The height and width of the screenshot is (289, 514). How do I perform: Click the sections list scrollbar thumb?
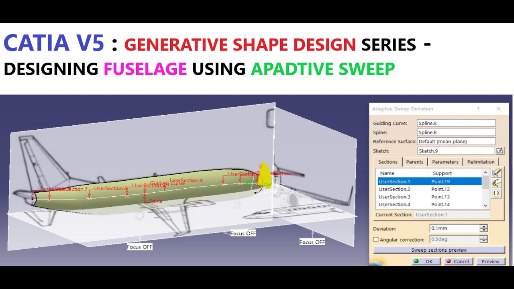click(x=485, y=182)
